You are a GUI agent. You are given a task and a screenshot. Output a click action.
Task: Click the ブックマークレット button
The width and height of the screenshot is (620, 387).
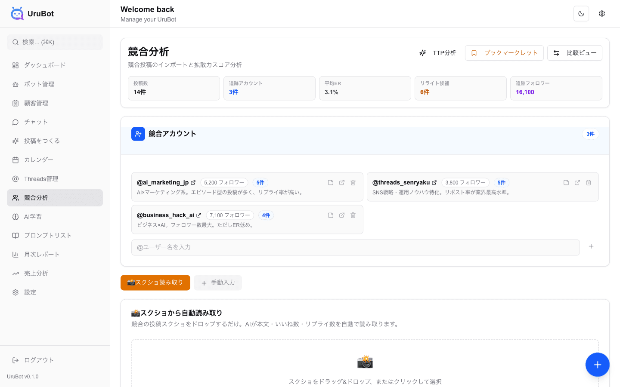coord(504,53)
